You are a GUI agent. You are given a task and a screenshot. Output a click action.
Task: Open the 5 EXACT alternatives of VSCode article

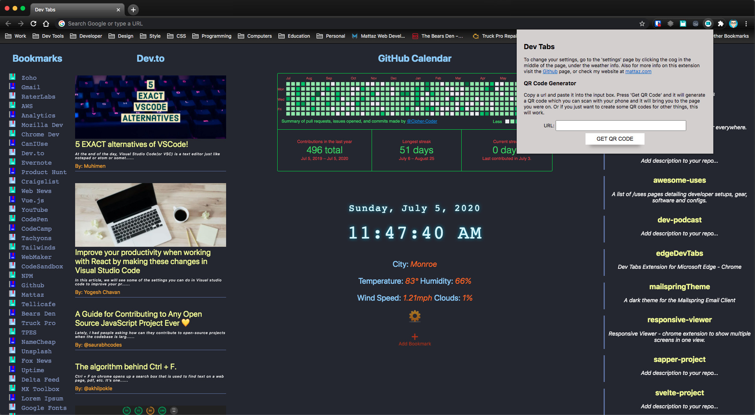tap(131, 144)
